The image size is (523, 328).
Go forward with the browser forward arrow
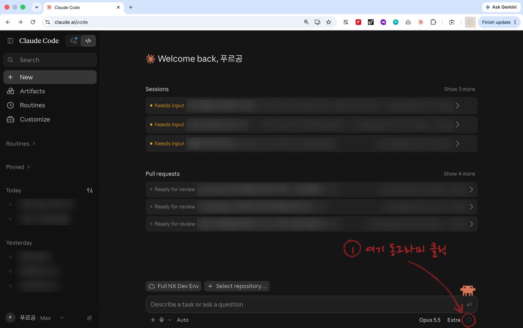(20, 22)
